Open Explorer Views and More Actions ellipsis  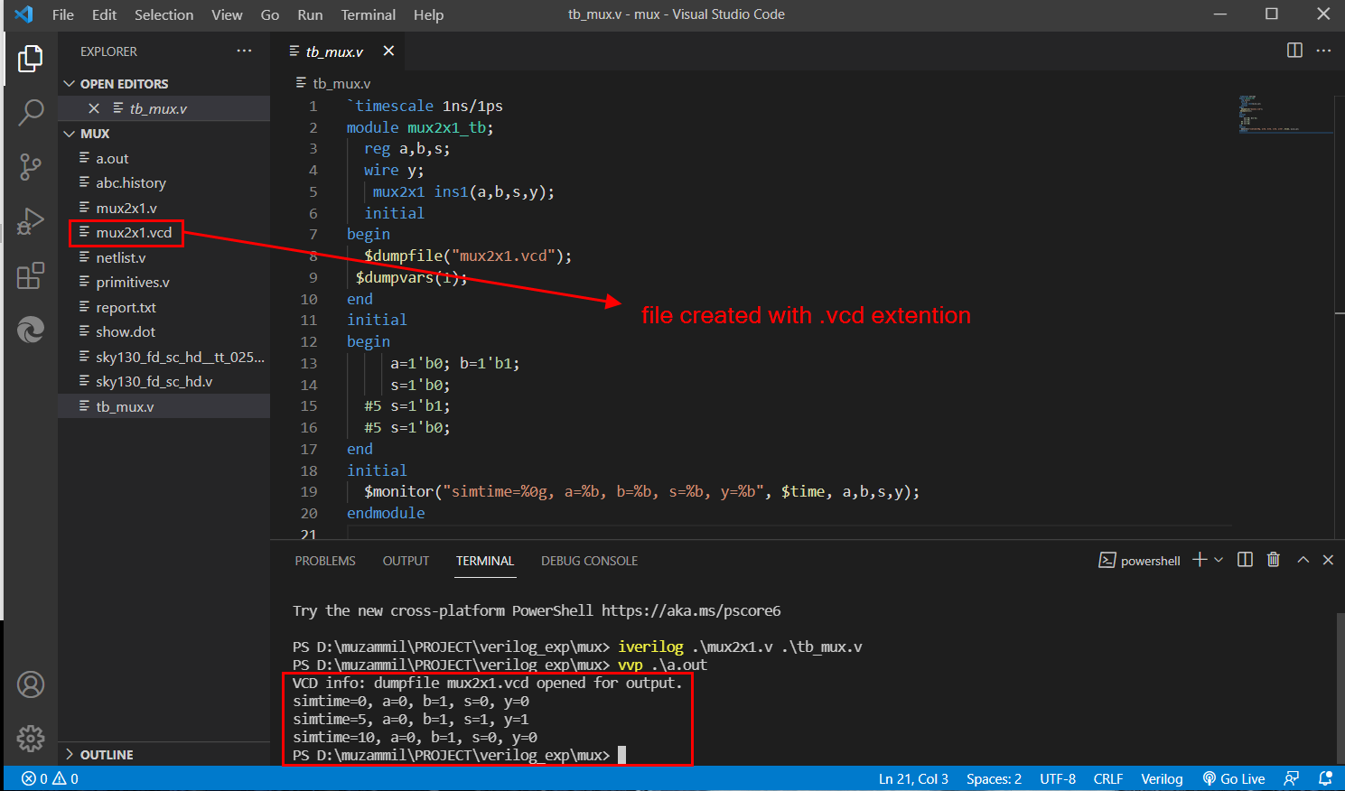point(244,51)
